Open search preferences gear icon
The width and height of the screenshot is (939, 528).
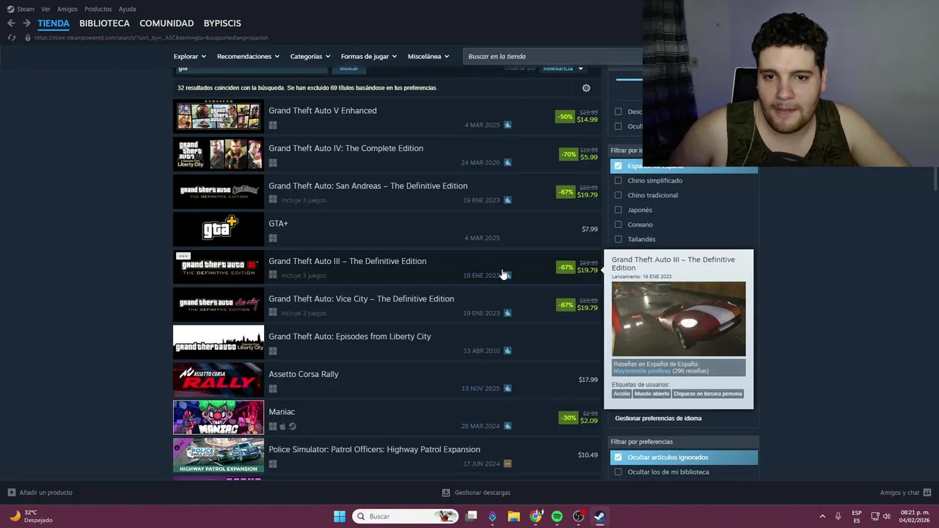pos(586,88)
